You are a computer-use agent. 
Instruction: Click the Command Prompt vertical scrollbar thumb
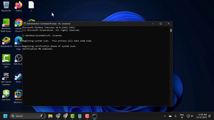(171, 30)
